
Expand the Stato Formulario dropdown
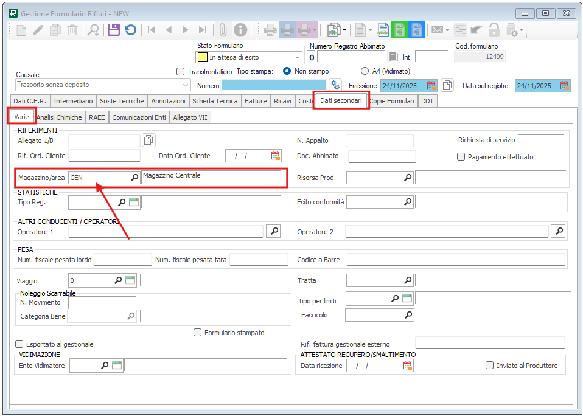point(298,57)
